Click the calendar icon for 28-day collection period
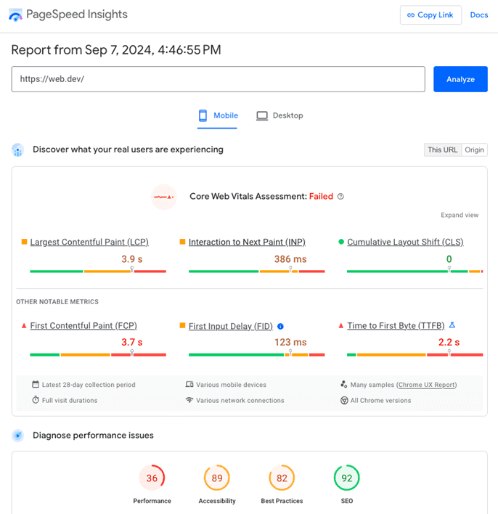This screenshot has width=498, height=514. click(36, 384)
